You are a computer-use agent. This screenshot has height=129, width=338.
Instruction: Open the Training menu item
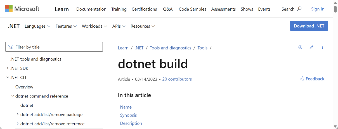pyautogui.click(x=119, y=9)
